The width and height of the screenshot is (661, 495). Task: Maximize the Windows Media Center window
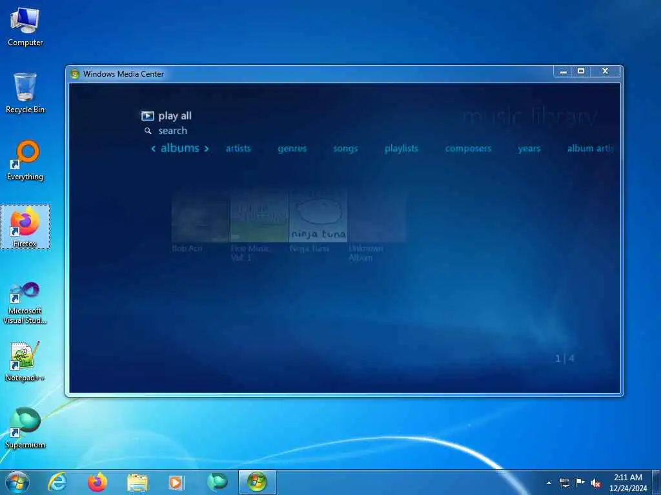(x=581, y=72)
